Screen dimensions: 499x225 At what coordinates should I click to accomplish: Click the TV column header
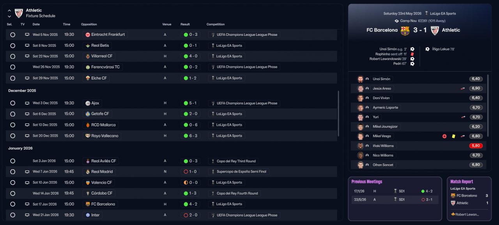pyautogui.click(x=23, y=25)
